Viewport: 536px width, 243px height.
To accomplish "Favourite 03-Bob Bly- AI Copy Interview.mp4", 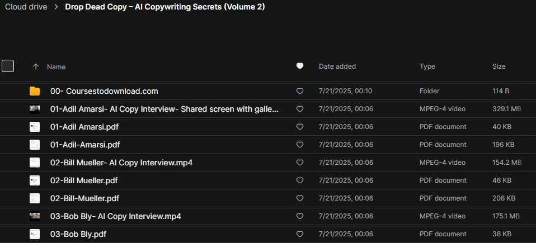I will click(x=300, y=216).
